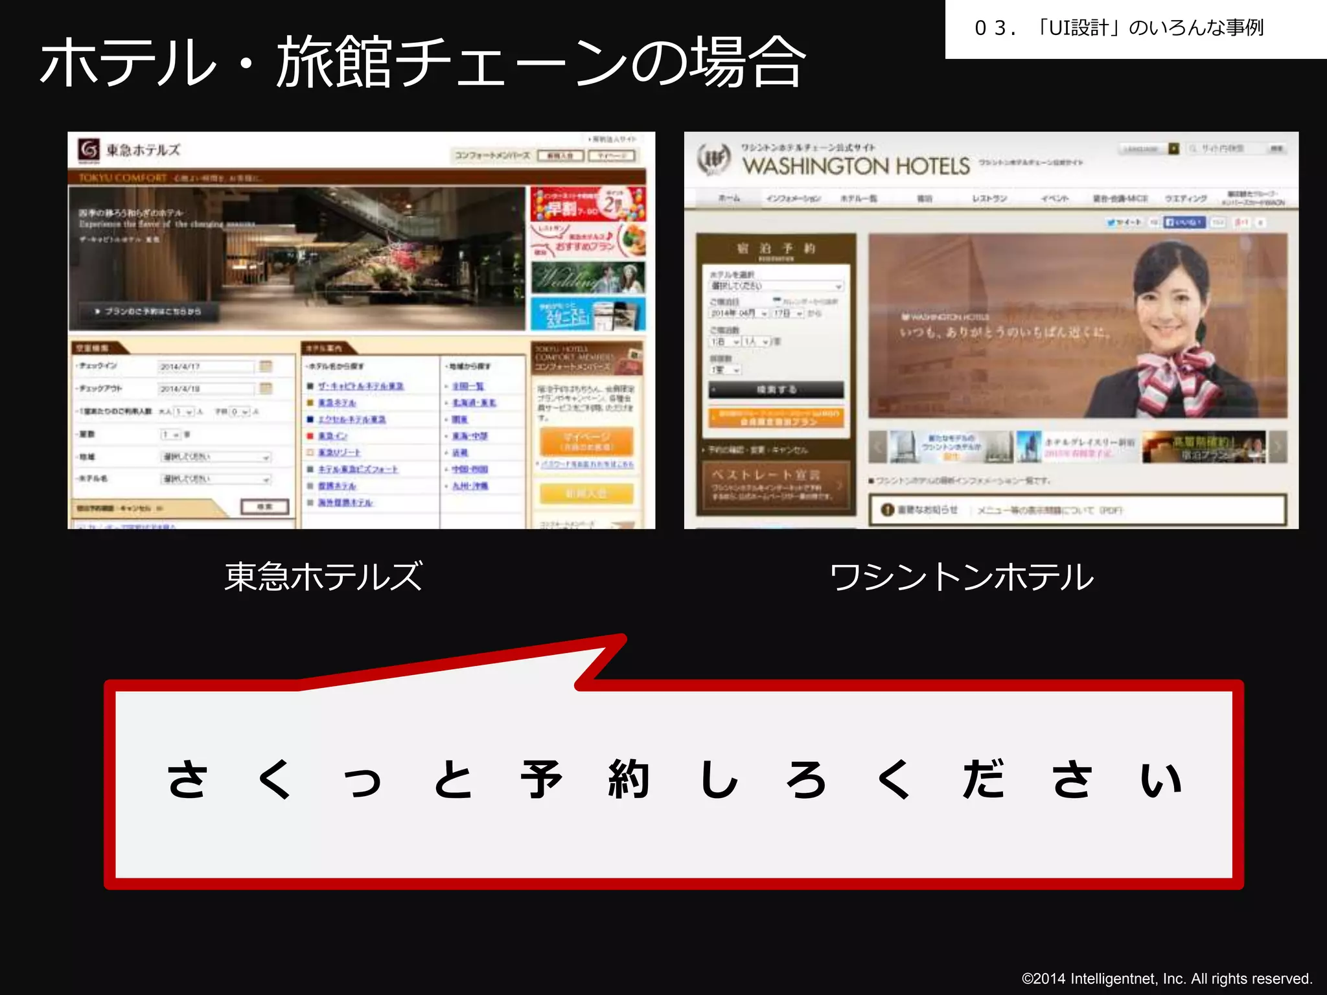Open the red 早割 early-discount banner
The height and width of the screenshot is (995, 1327).
588,204
